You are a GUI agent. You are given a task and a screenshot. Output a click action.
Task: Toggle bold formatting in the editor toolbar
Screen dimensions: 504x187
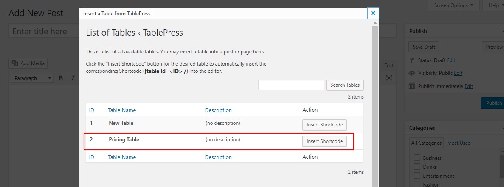60,78
